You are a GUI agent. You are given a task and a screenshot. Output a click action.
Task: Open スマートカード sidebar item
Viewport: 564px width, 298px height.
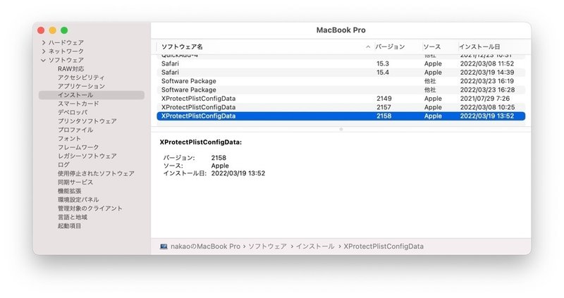(78, 104)
